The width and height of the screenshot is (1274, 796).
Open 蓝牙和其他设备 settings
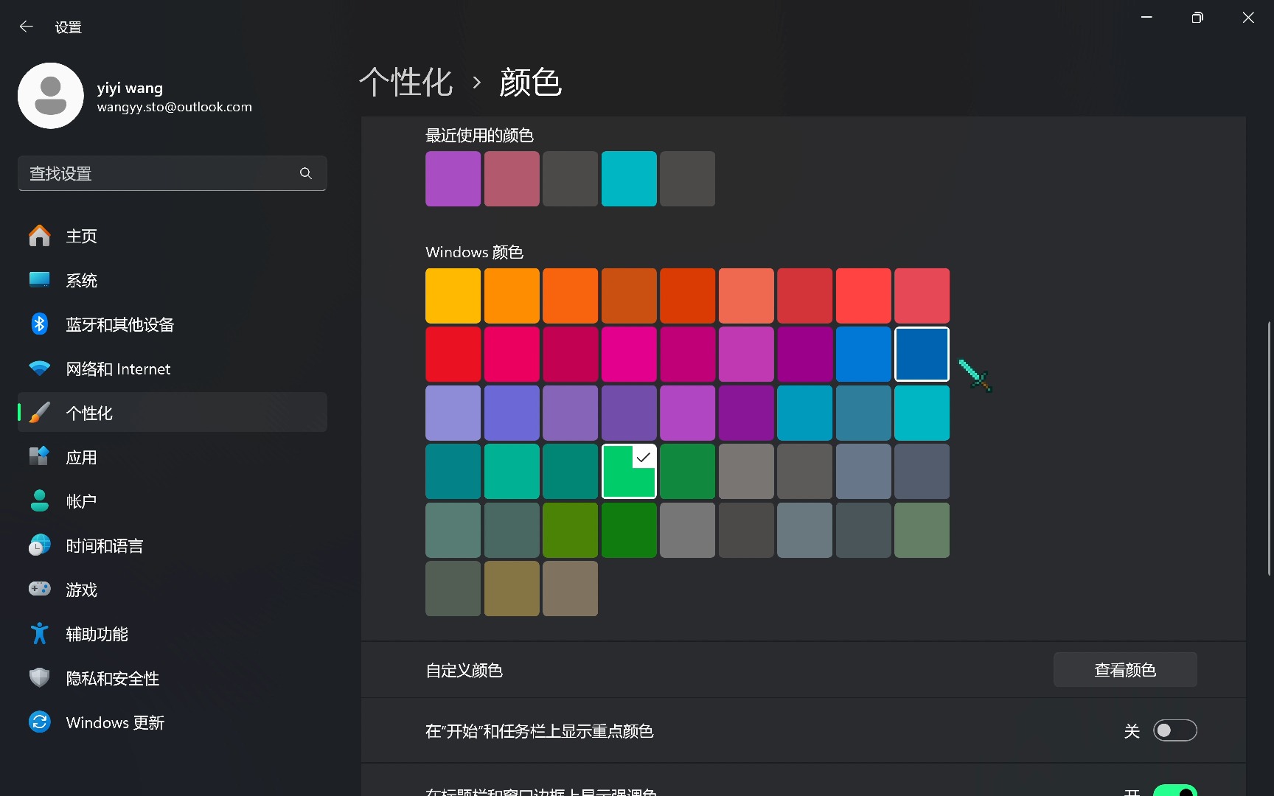click(173, 324)
